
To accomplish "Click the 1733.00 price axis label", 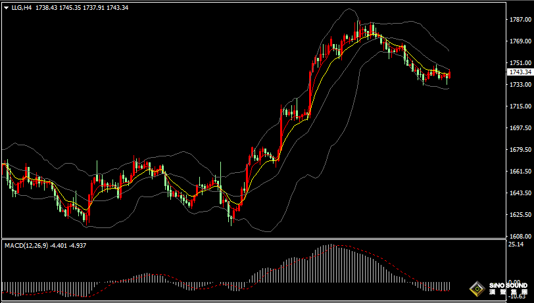I will [x=520, y=85].
